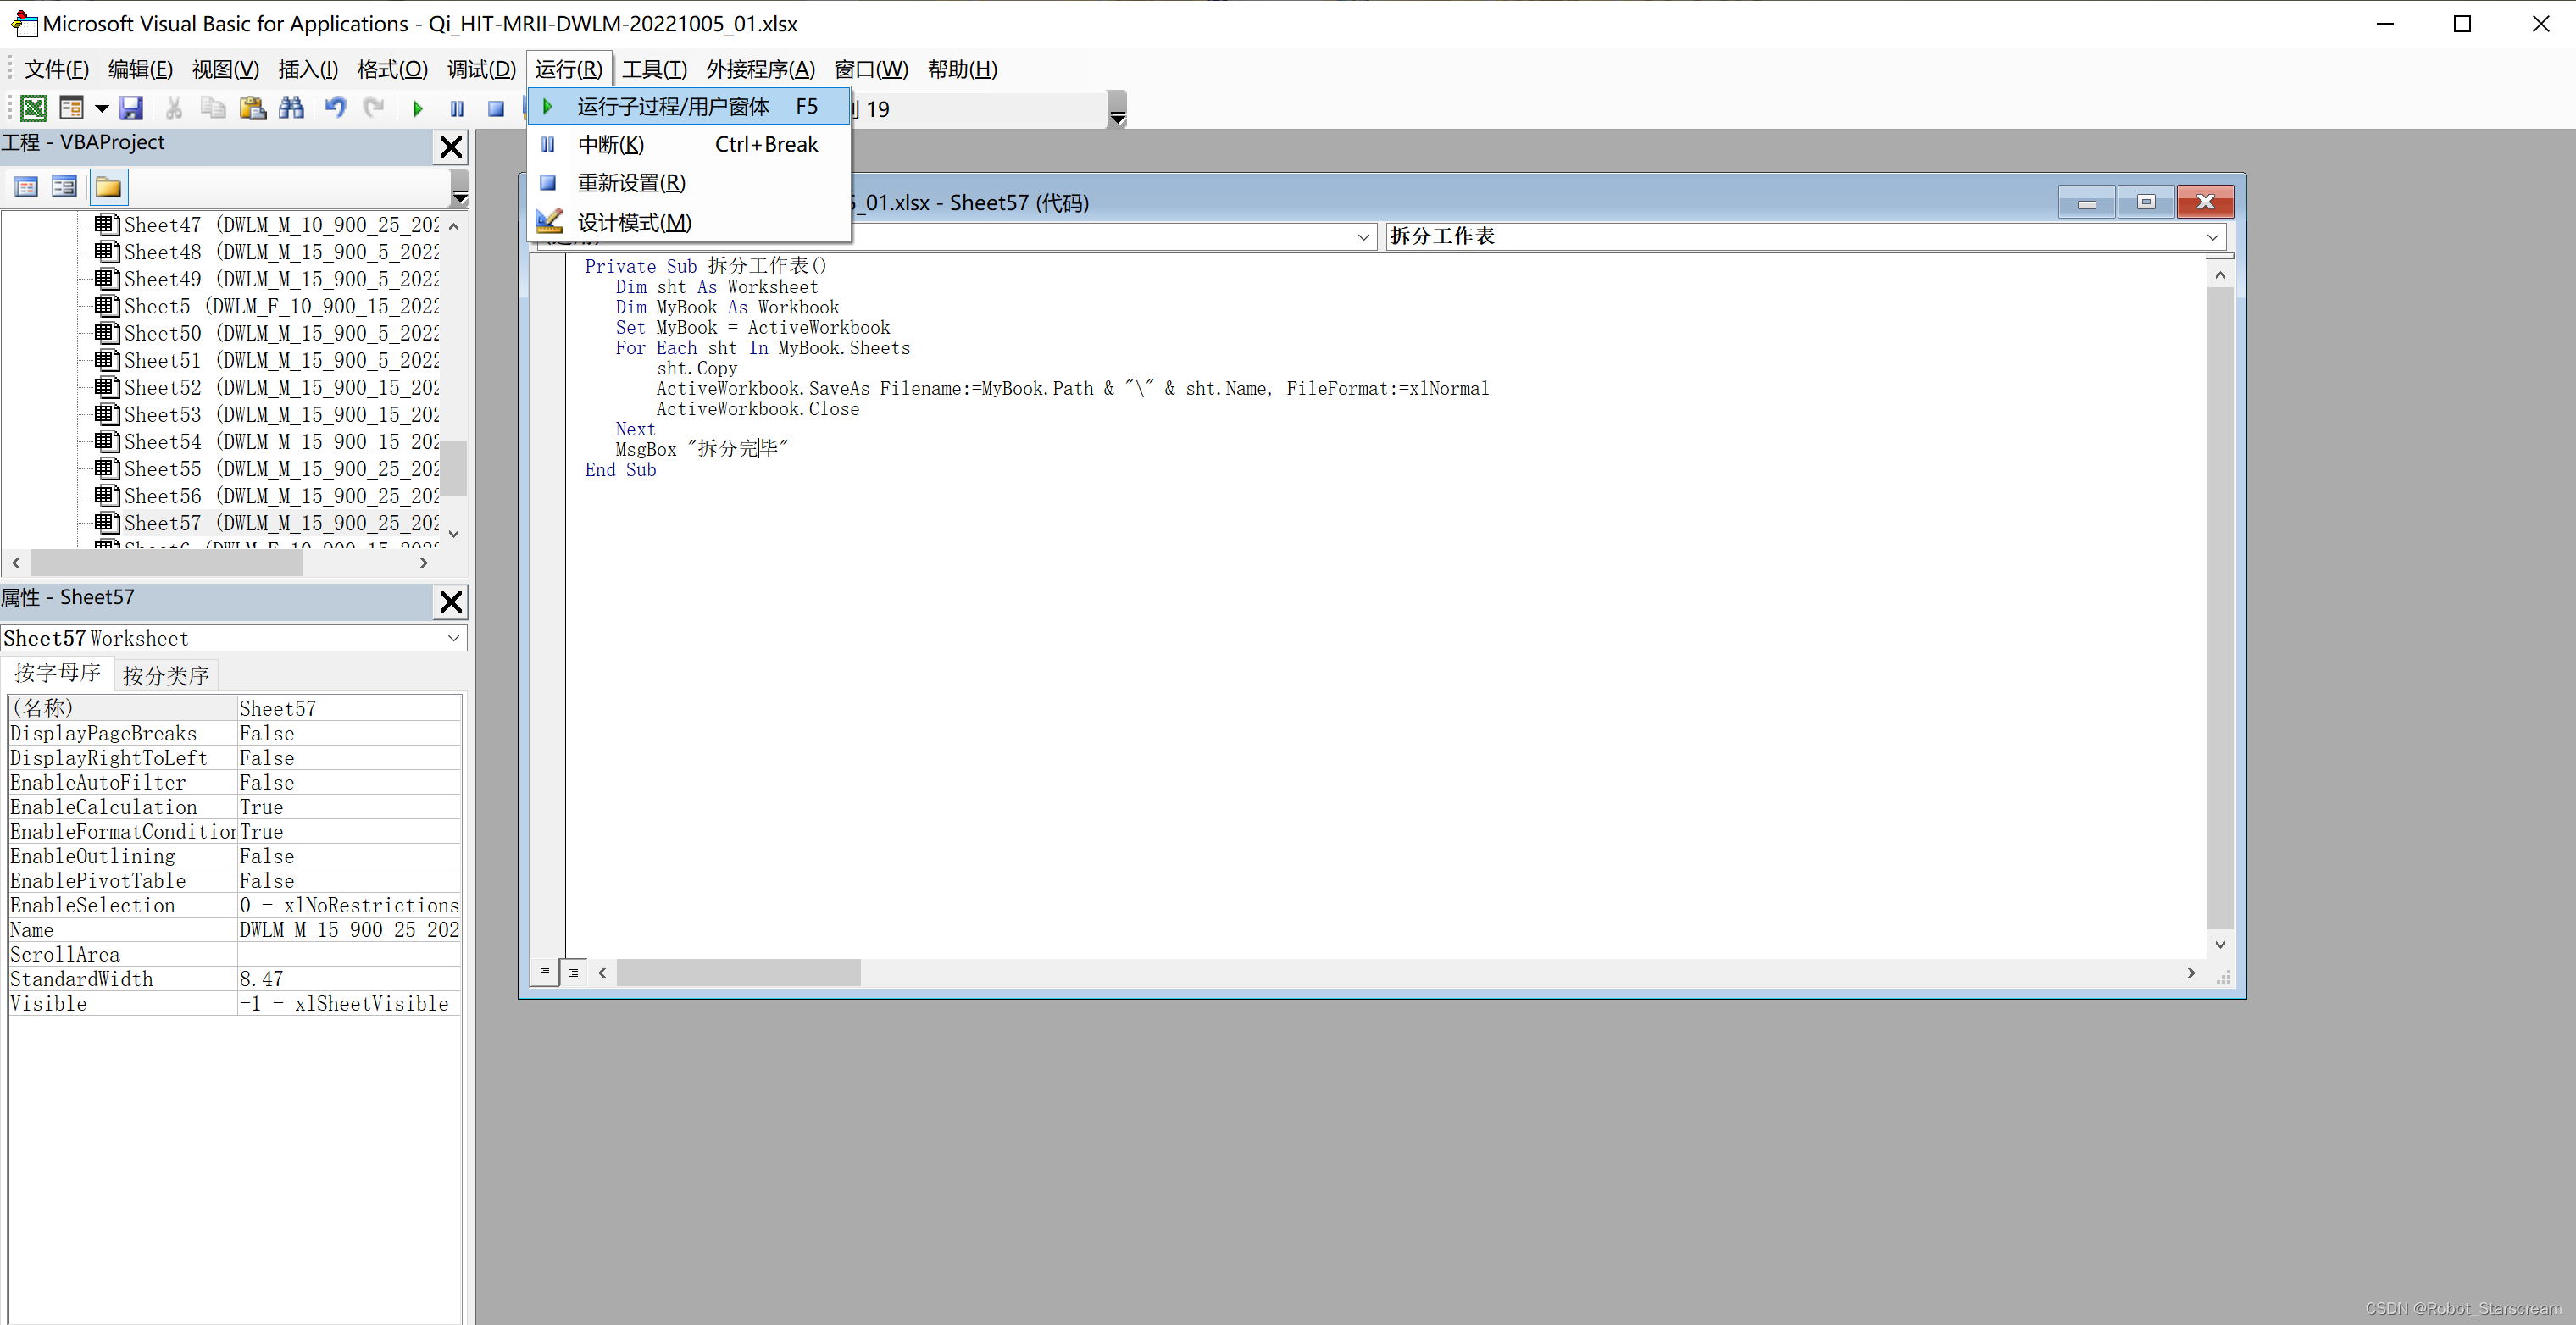The width and height of the screenshot is (2576, 1325).
Task: Select 重新设置 in the Run menu
Action: click(631, 183)
